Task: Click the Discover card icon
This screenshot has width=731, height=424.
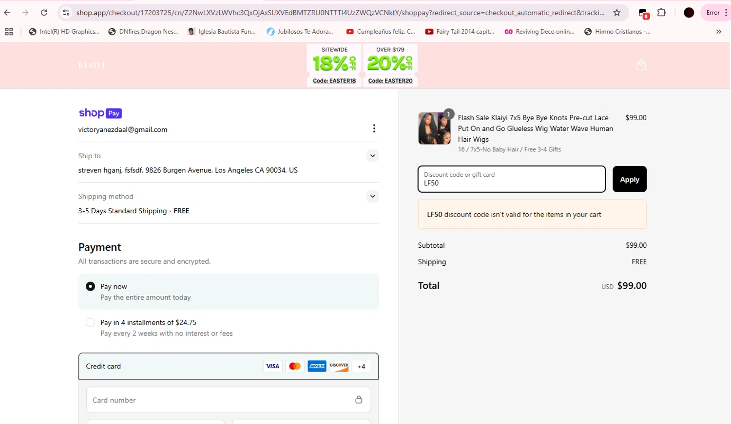Action: [339, 366]
